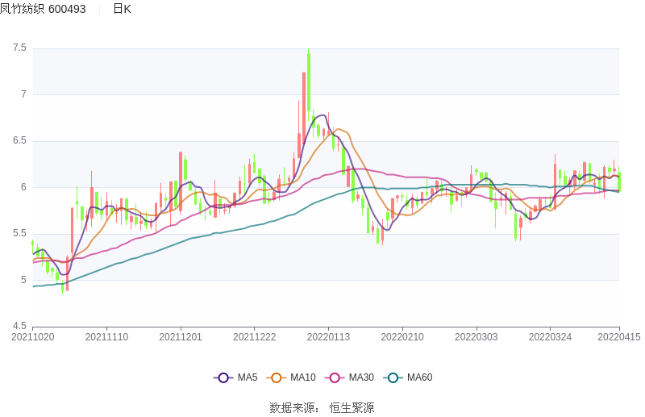645x417 pixels.
Task: Hide the MA60 teal legend series
Action: (x=393, y=377)
